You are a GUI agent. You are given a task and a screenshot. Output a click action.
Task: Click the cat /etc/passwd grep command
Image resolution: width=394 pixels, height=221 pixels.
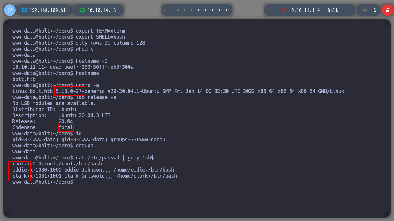point(85,158)
